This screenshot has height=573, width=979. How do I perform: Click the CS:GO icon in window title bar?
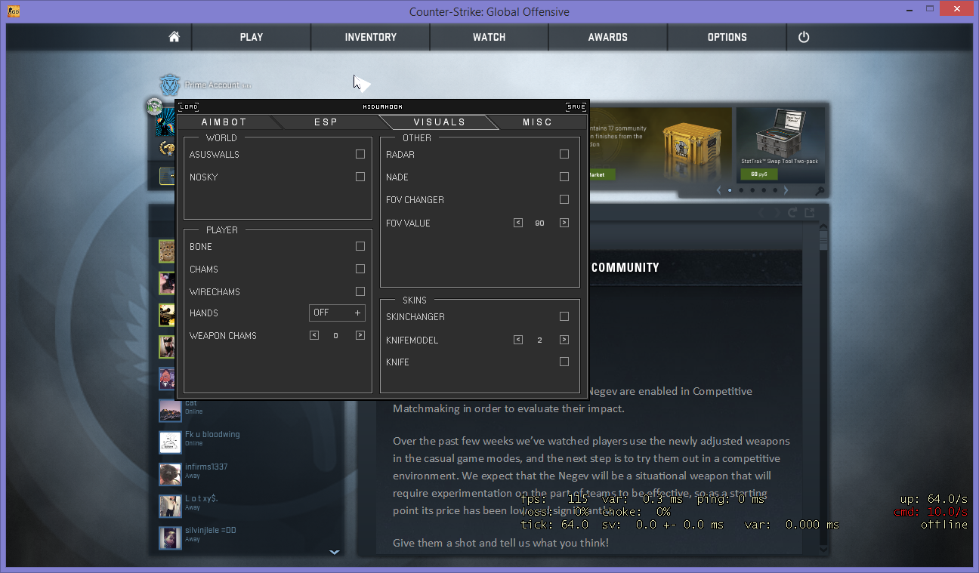click(13, 11)
